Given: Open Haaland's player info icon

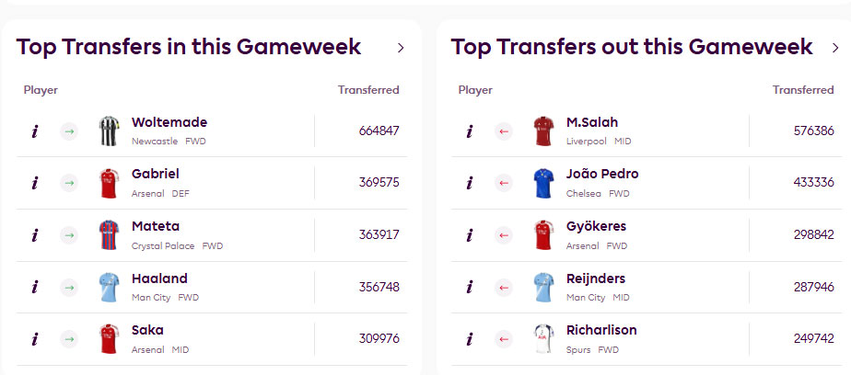Looking at the screenshot, I should 35,287.
